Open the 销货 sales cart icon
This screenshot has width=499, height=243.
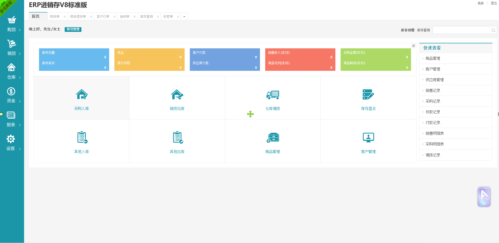[12, 44]
